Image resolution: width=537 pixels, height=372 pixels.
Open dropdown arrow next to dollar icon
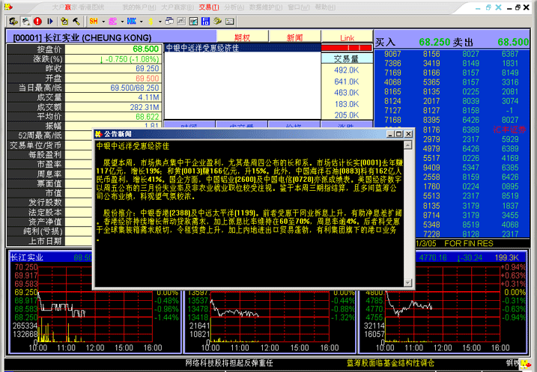coord(160,22)
